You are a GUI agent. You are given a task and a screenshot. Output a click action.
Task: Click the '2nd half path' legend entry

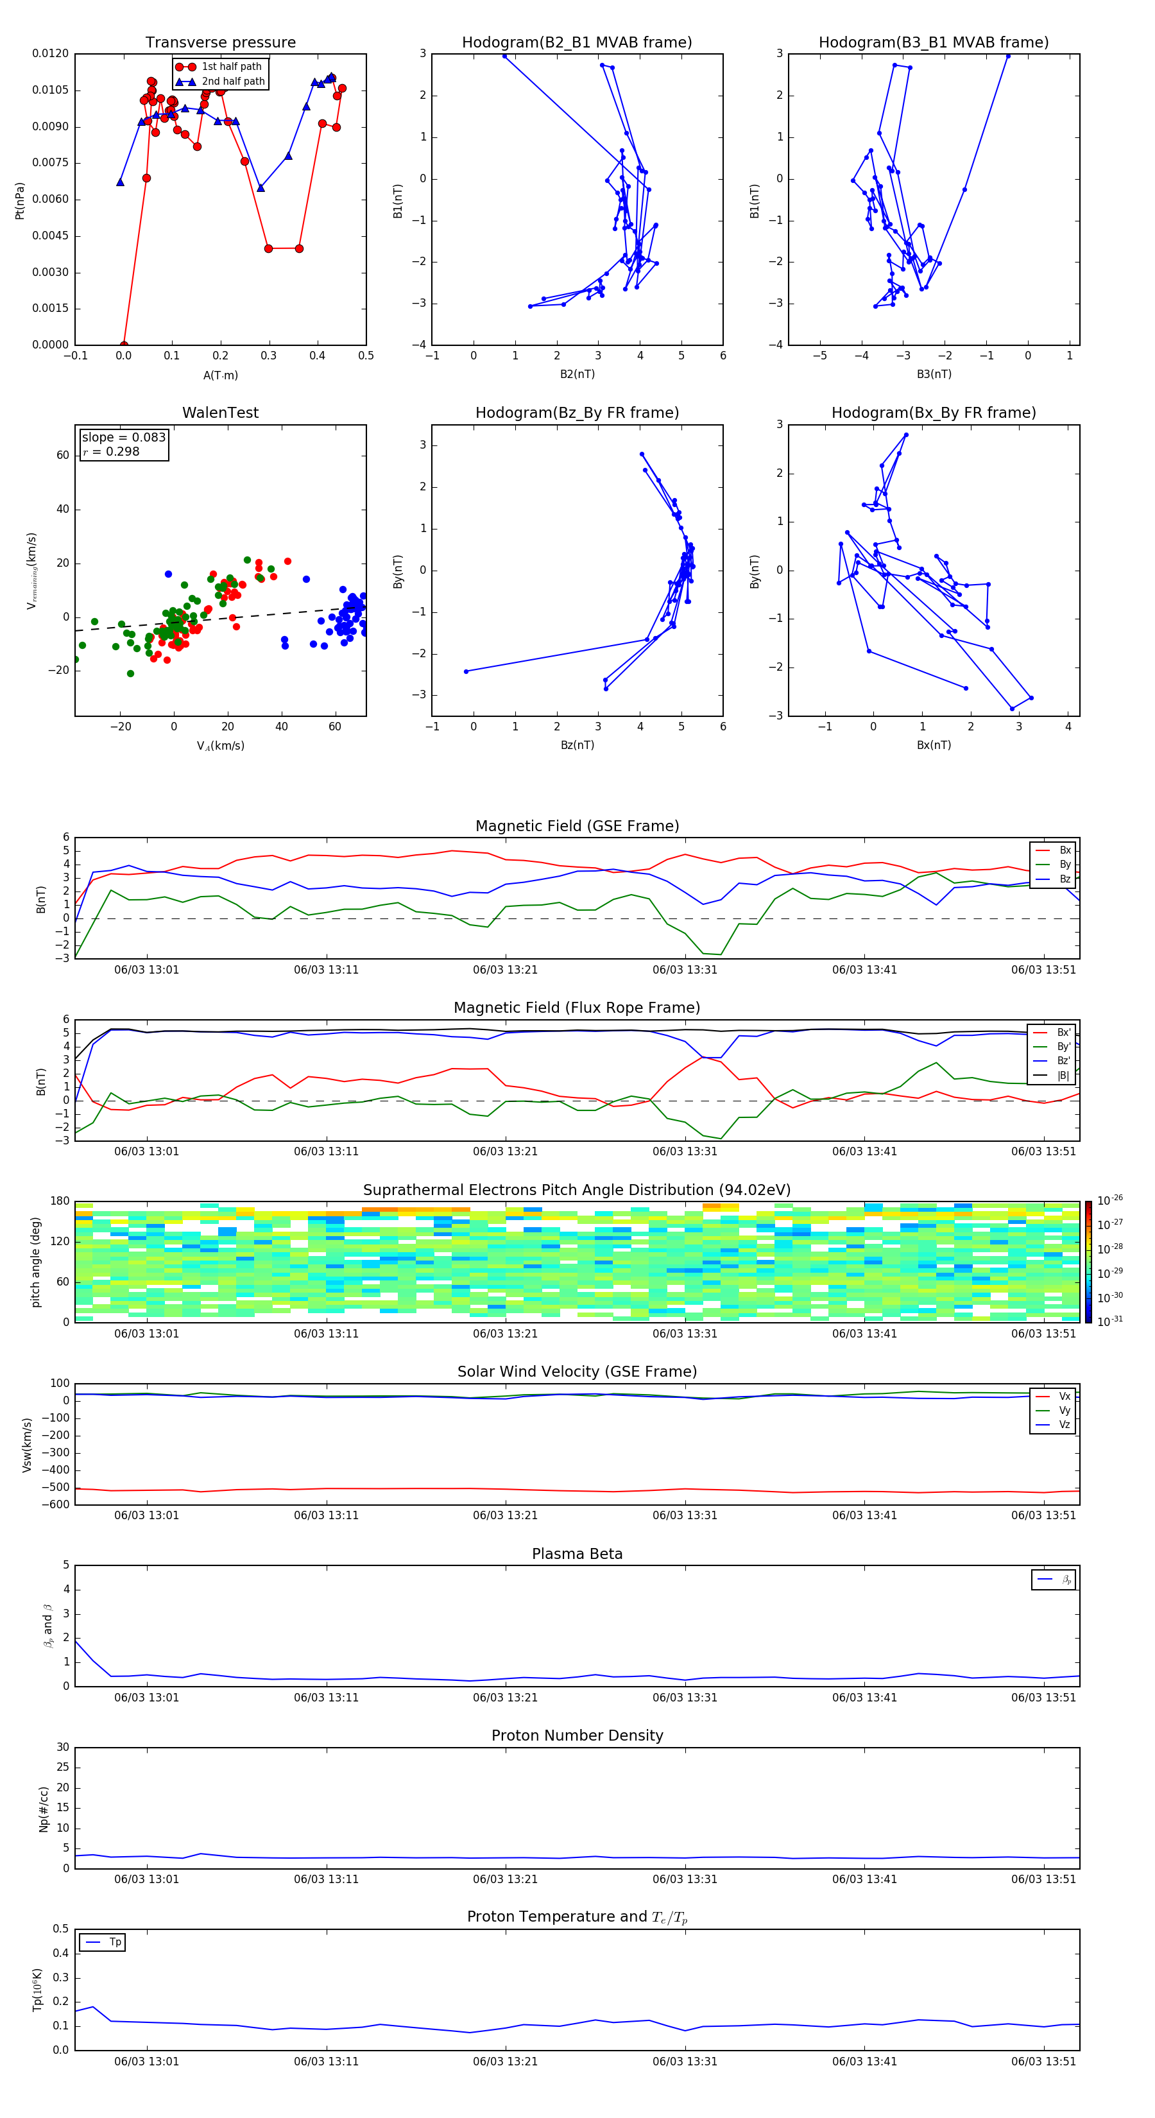pyautogui.click(x=221, y=82)
